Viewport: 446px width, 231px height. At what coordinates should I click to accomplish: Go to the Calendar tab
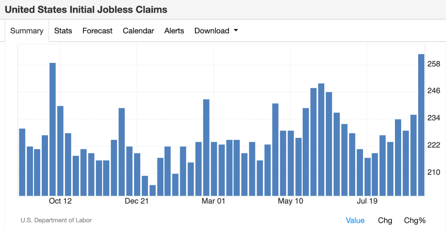[x=138, y=31]
